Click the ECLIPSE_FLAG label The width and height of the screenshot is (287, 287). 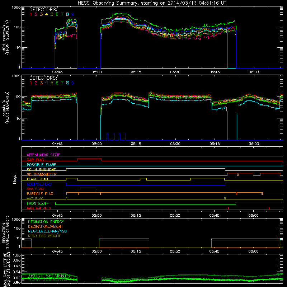(x=39, y=184)
